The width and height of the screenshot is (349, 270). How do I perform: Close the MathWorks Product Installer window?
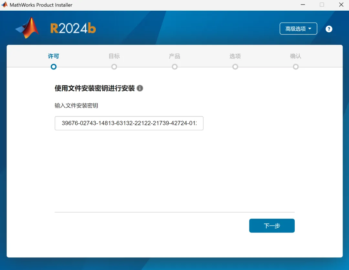(x=341, y=5)
